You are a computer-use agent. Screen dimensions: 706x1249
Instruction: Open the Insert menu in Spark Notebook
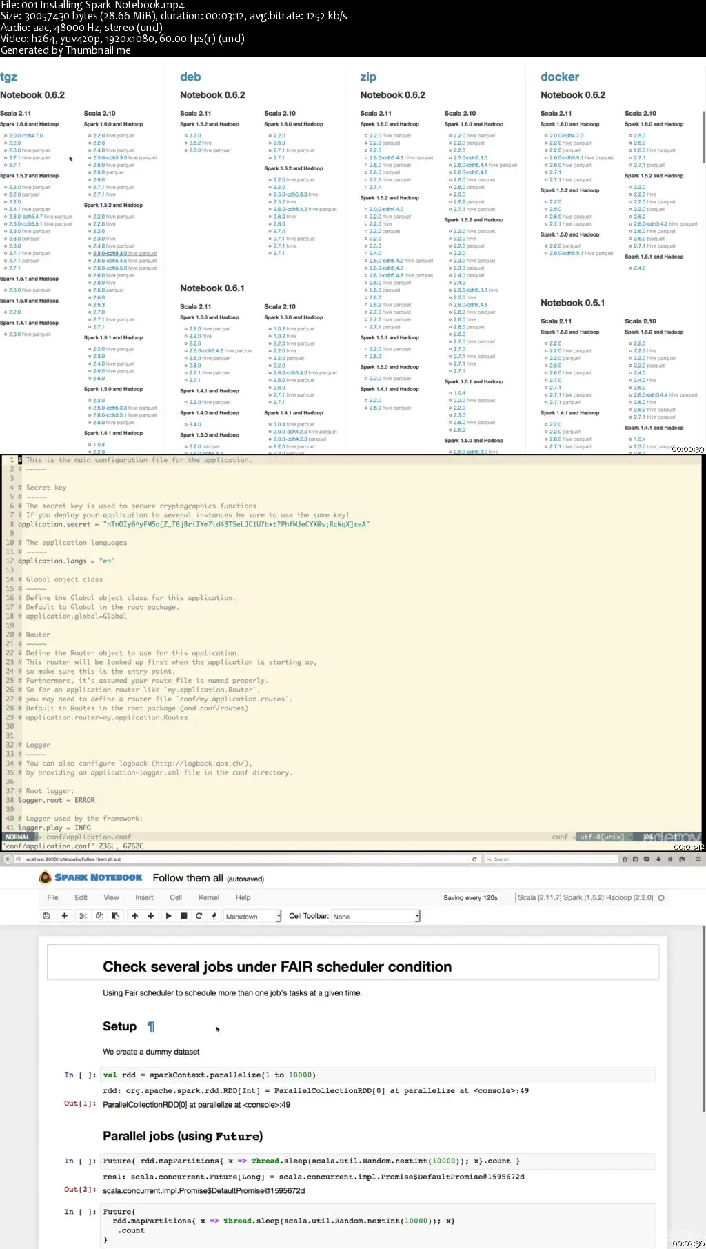pyautogui.click(x=144, y=898)
